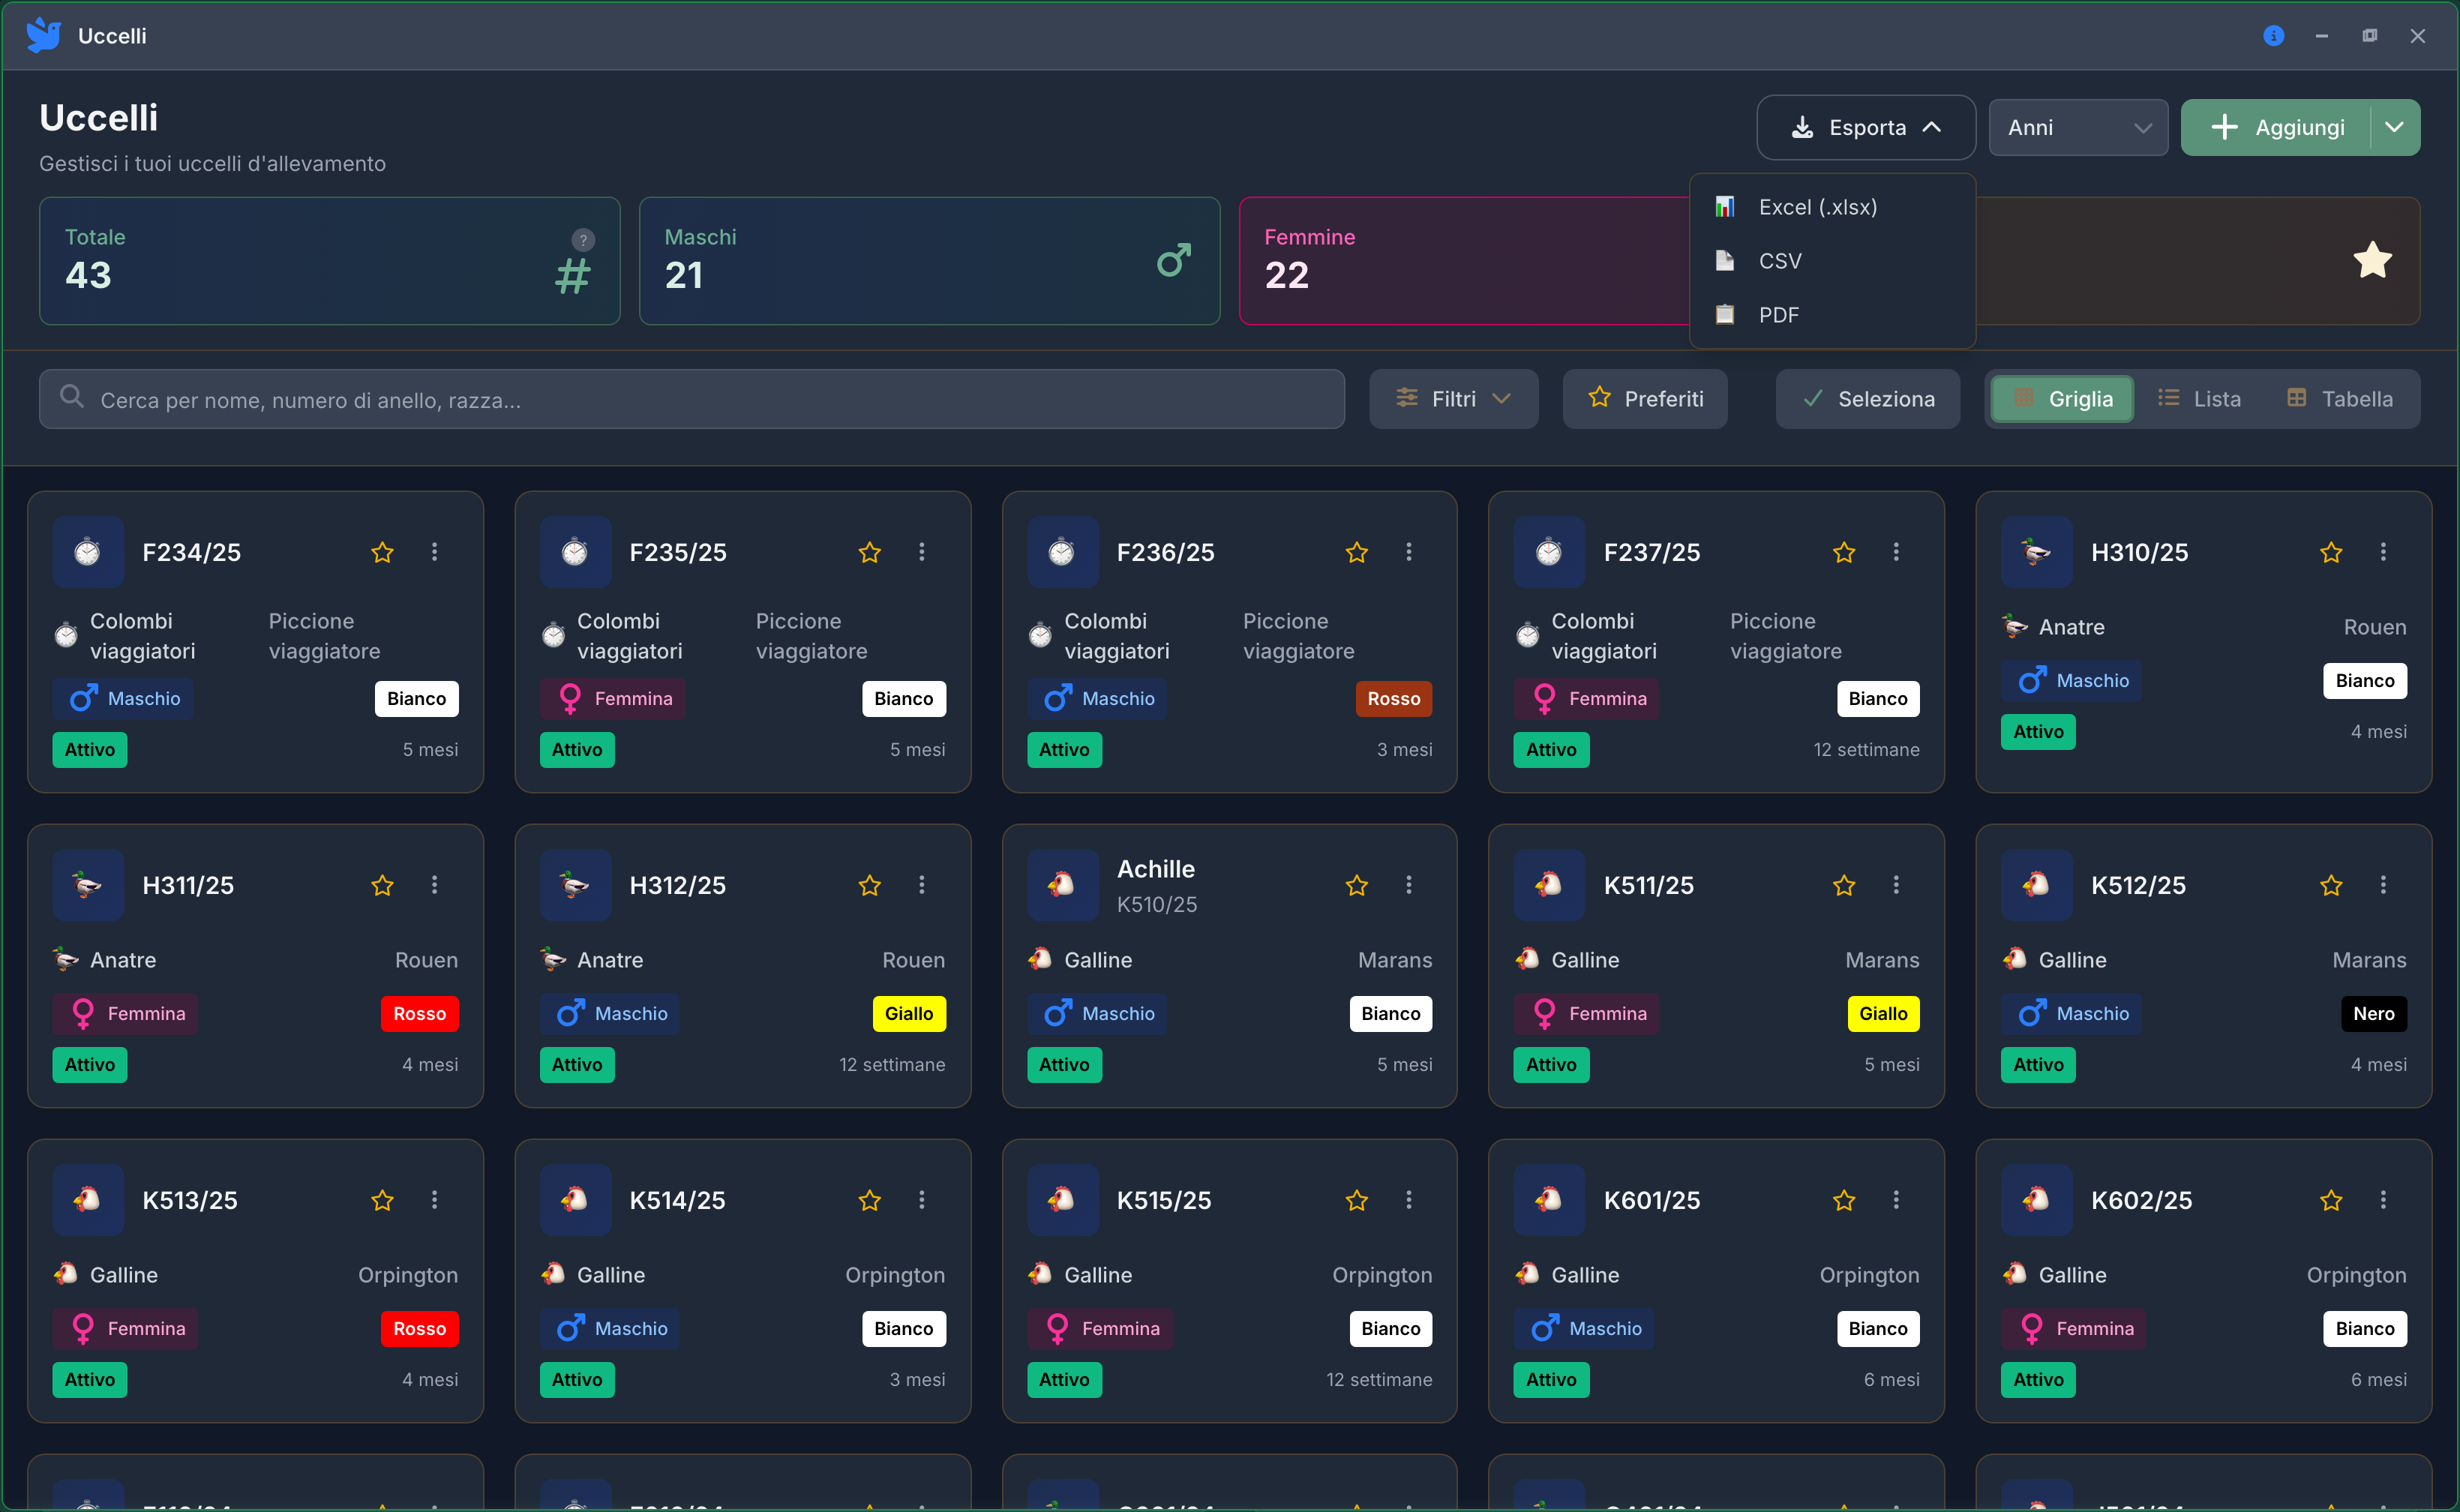This screenshot has width=2460, height=1512.
Task: Open three-dot menu for K513/25
Action: pos(434,1200)
